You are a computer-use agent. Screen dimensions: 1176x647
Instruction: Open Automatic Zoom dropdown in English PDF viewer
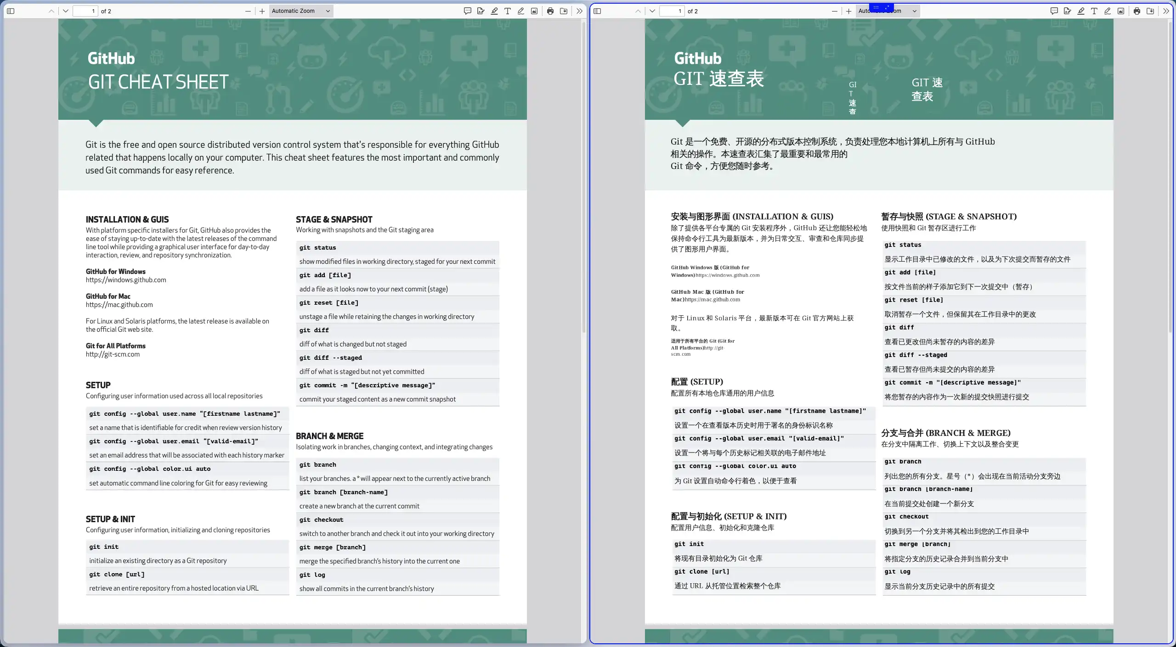(x=301, y=11)
